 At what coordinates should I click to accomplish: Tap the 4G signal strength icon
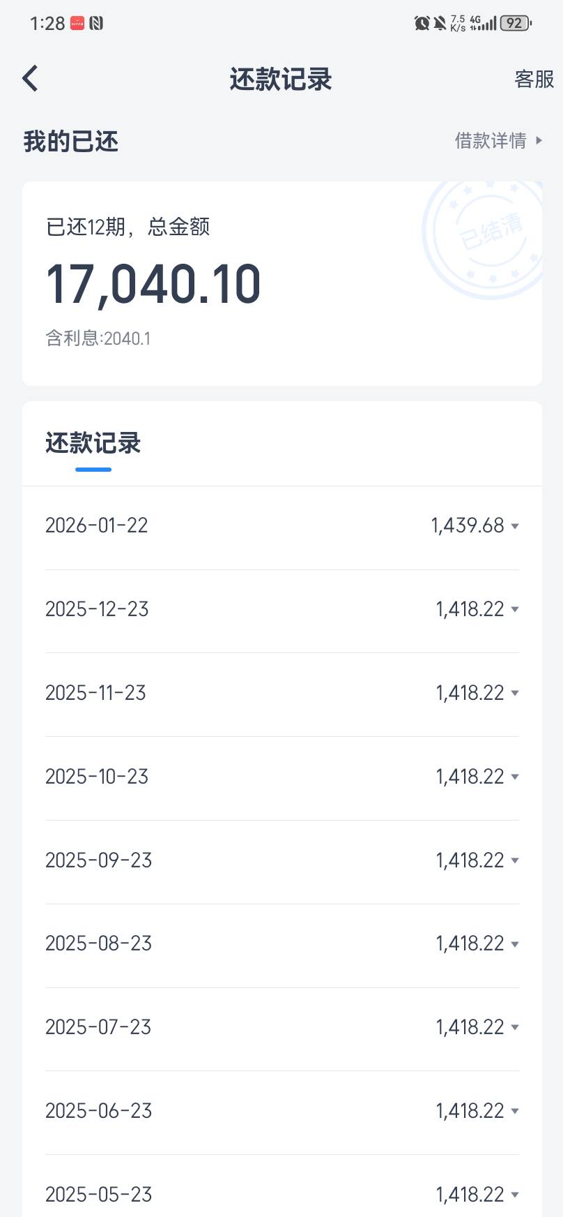point(484,23)
